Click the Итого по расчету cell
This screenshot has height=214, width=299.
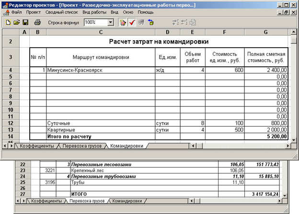[101, 137]
